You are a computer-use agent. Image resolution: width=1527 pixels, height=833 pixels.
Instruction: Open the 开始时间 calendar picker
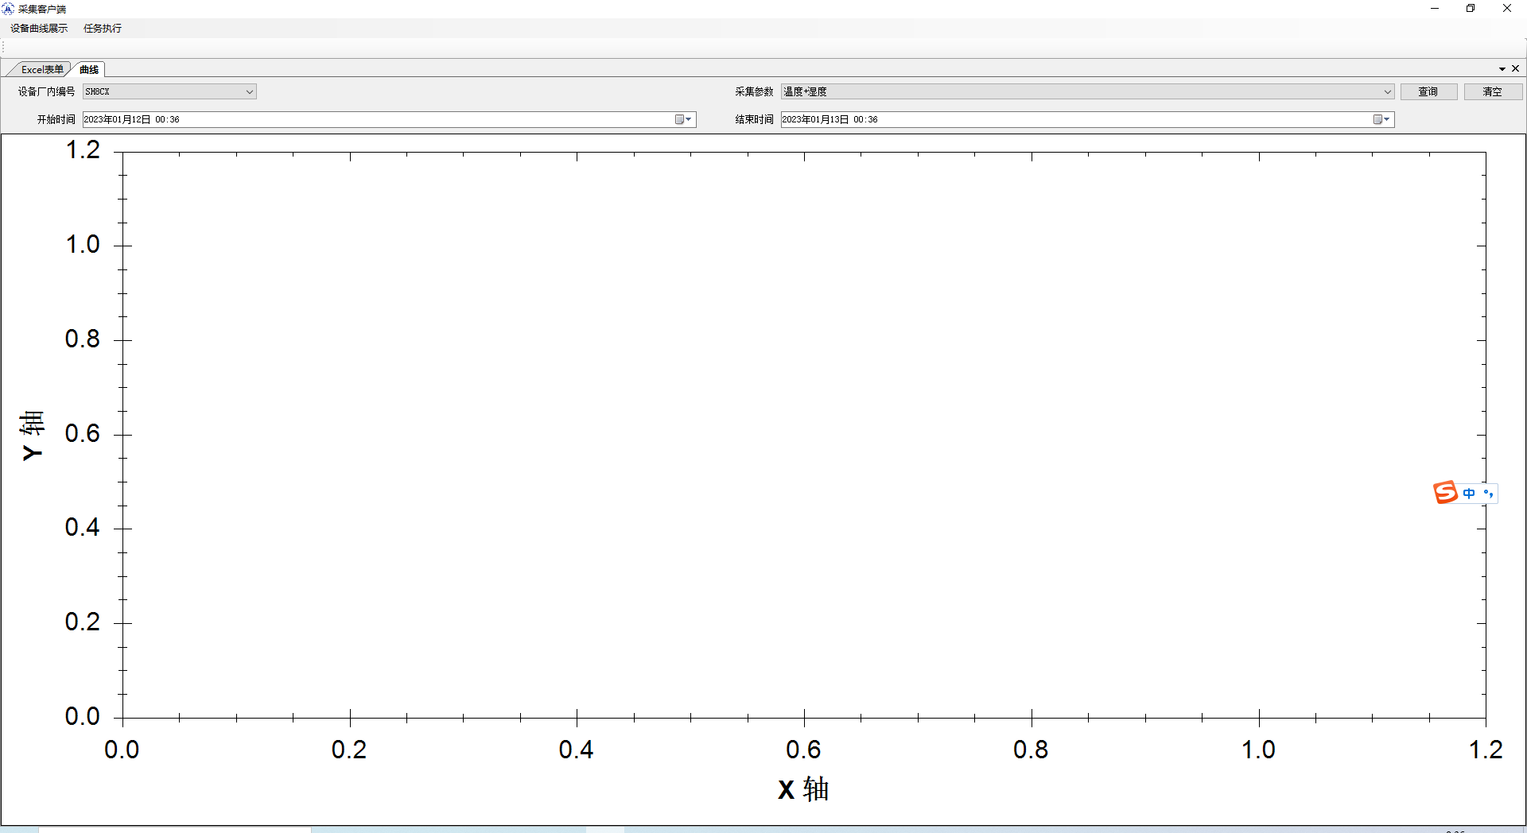pyautogui.click(x=683, y=119)
